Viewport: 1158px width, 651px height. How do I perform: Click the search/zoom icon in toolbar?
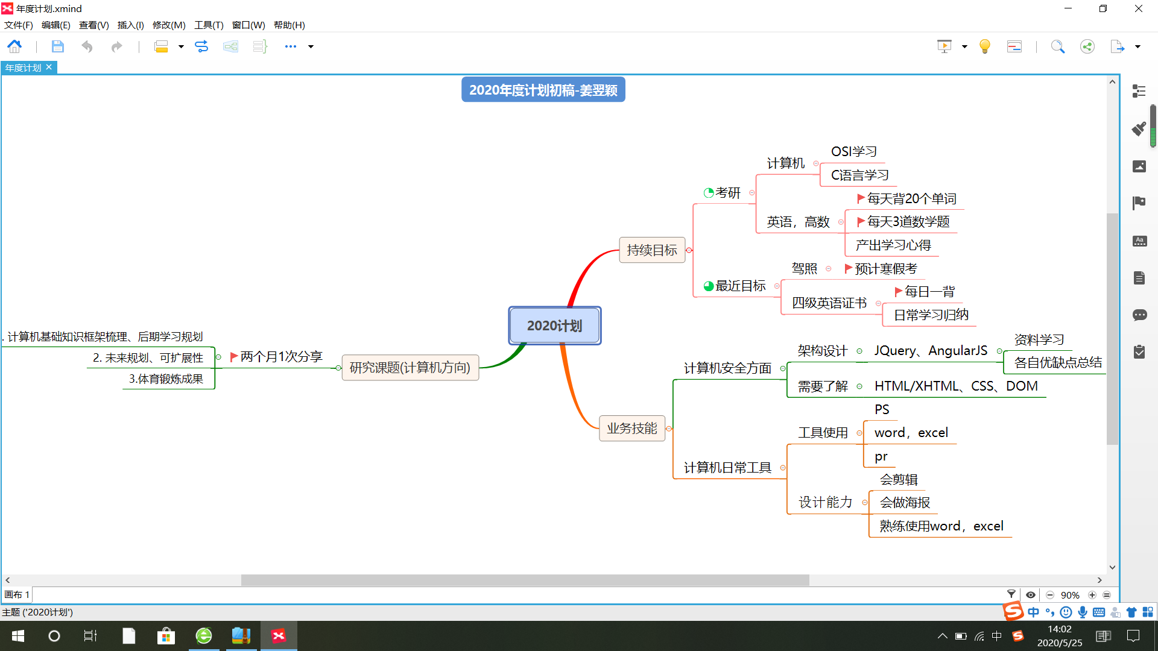pyautogui.click(x=1058, y=45)
